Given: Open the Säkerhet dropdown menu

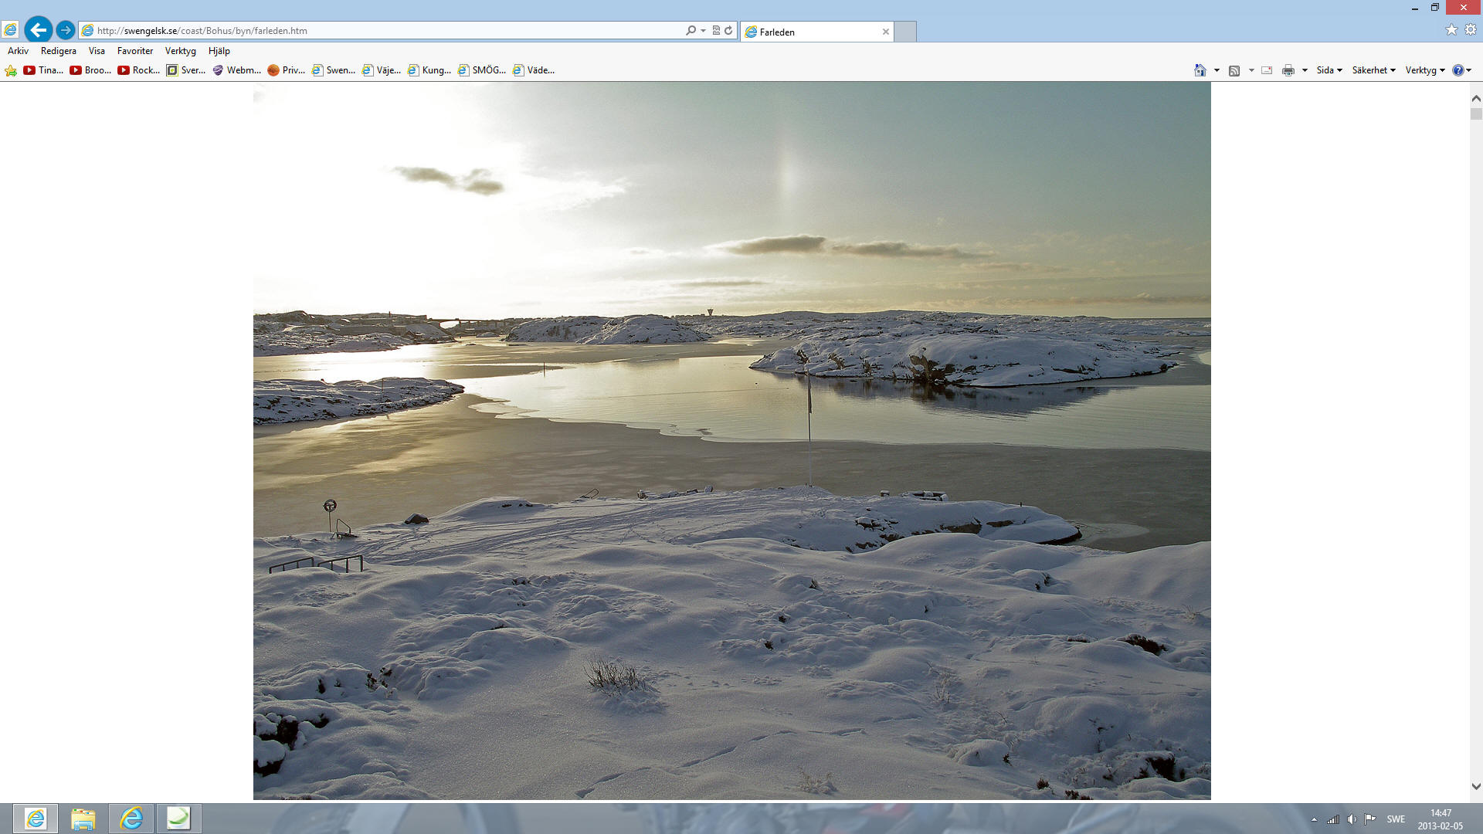Looking at the screenshot, I should pyautogui.click(x=1373, y=70).
